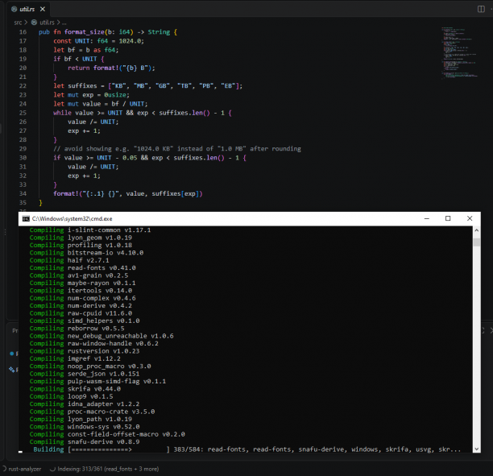493x476 pixels.
Task: Minimize the cmd.exe window
Action: pos(427,218)
